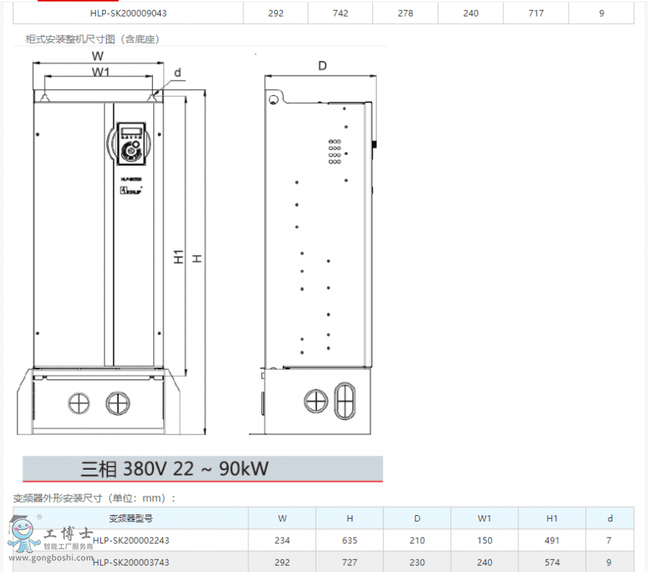Click the left round cable hole on front base
Image resolution: width=648 pixels, height=572 pixels.
tap(78, 402)
